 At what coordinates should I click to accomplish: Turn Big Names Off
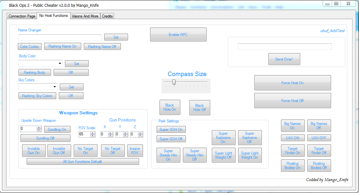[x=319, y=126]
